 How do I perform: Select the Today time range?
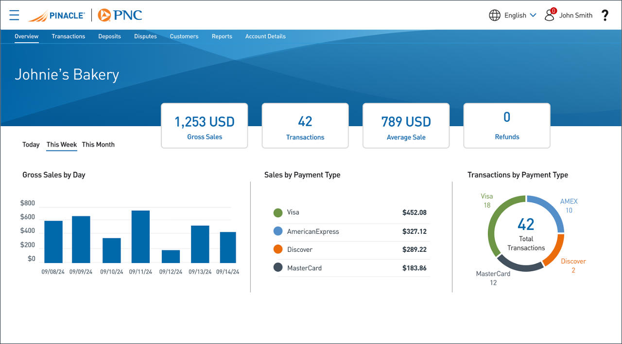pos(31,145)
